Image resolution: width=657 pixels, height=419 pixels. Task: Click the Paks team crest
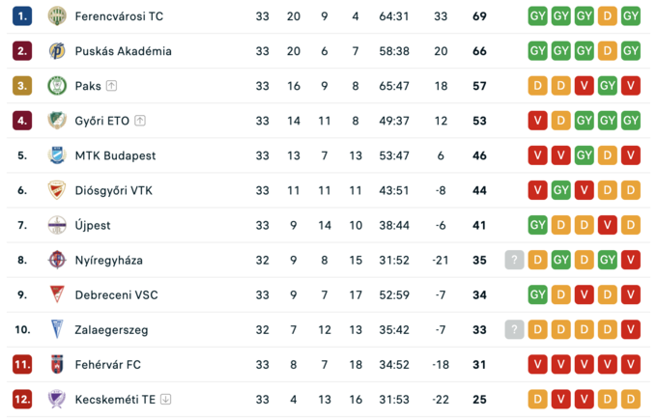[x=56, y=86]
